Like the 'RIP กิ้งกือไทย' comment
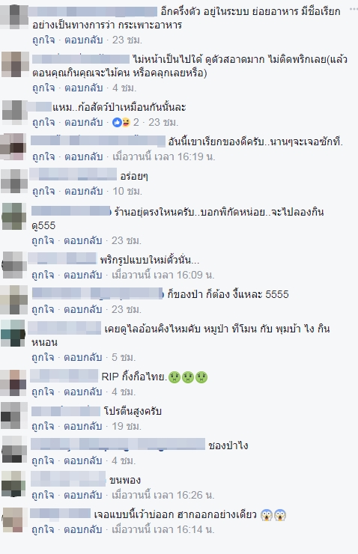Image resolution: width=358 pixels, height=554 pixels. click(43, 392)
